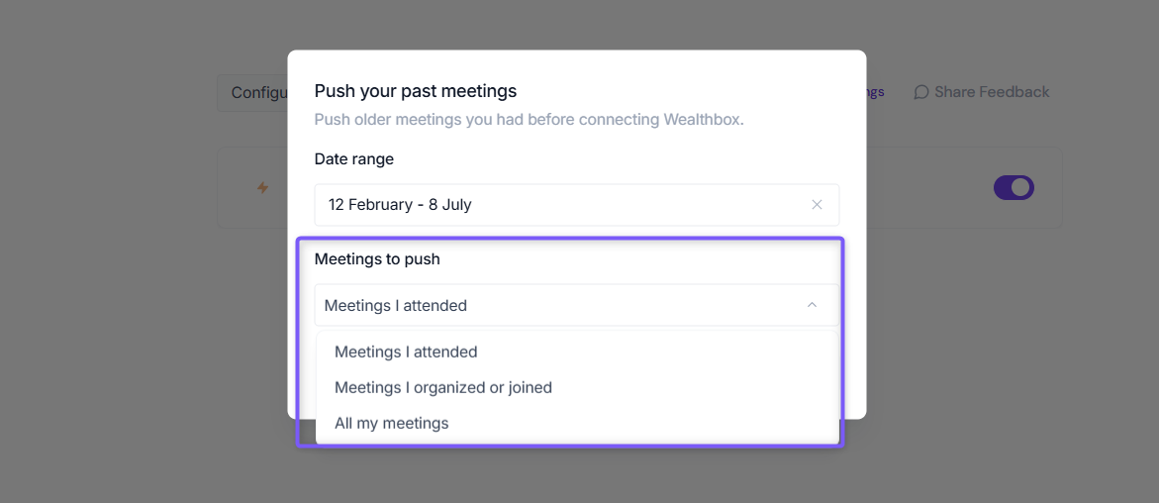This screenshot has height=503, width=1159.
Task: Click the speech bubble feedback icon
Action: tap(921, 92)
